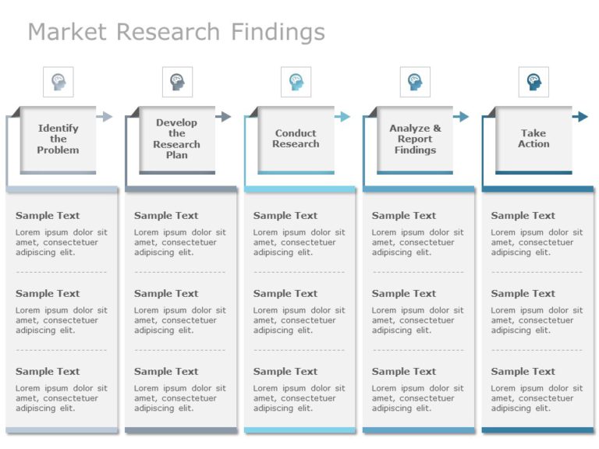The image size is (599, 449).
Task: Click the head icon above Conduct Research
Action: click(x=296, y=81)
